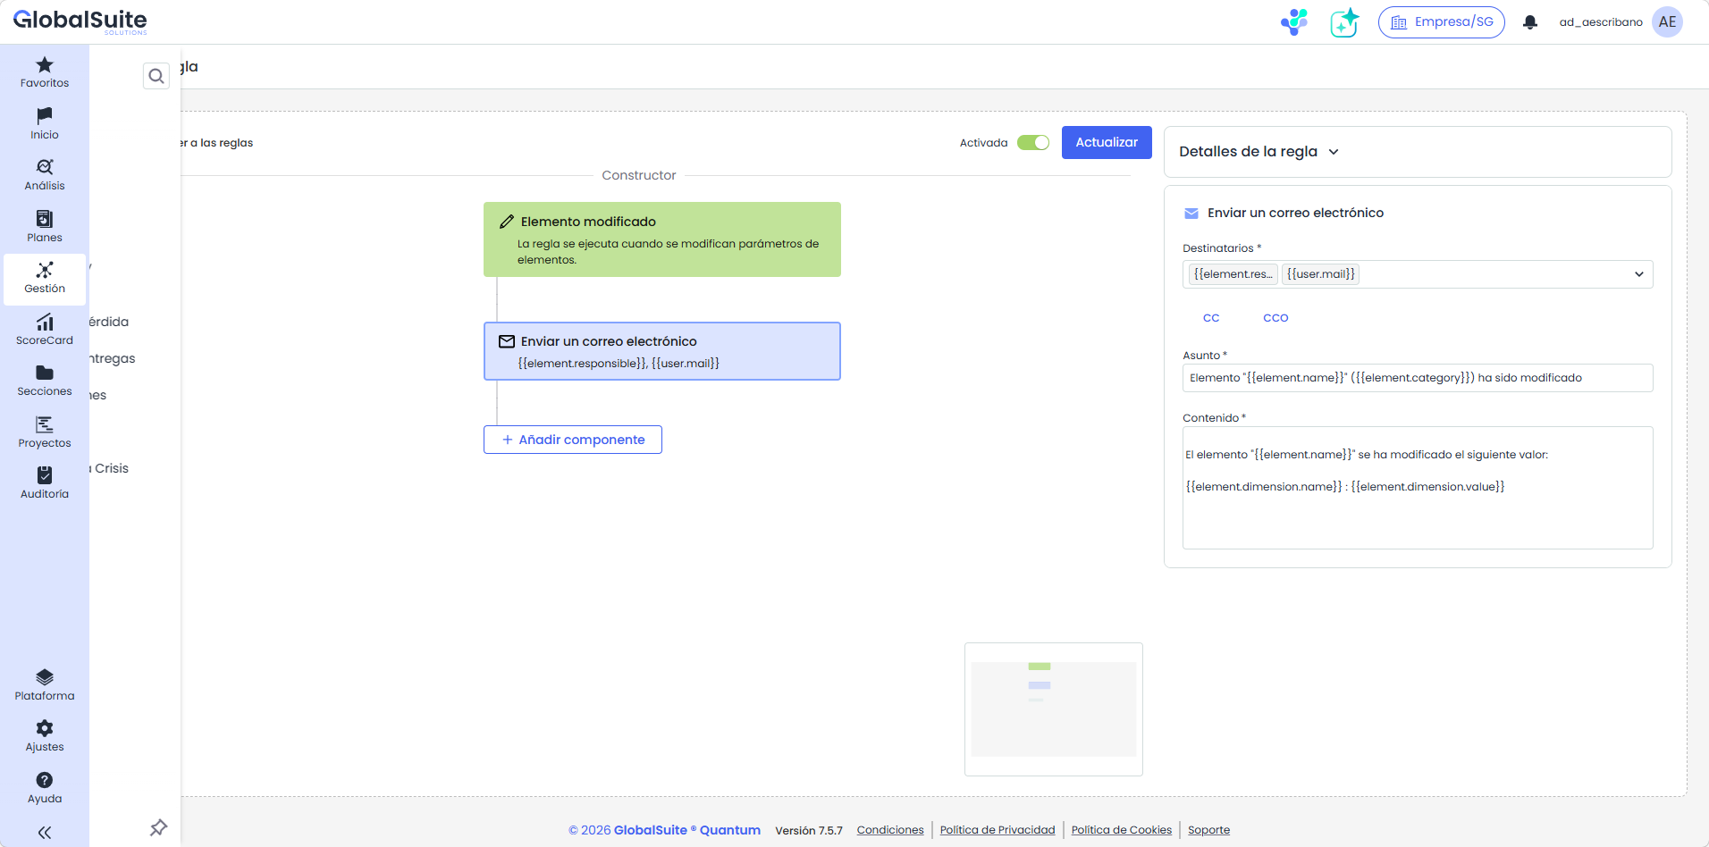Image resolution: width=1709 pixels, height=847 pixels.
Task: Pin the submenu panel
Action: click(x=158, y=827)
